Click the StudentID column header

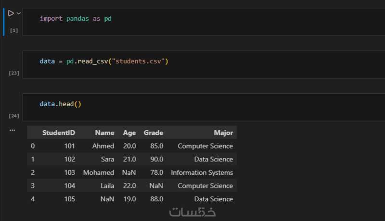click(x=58, y=133)
